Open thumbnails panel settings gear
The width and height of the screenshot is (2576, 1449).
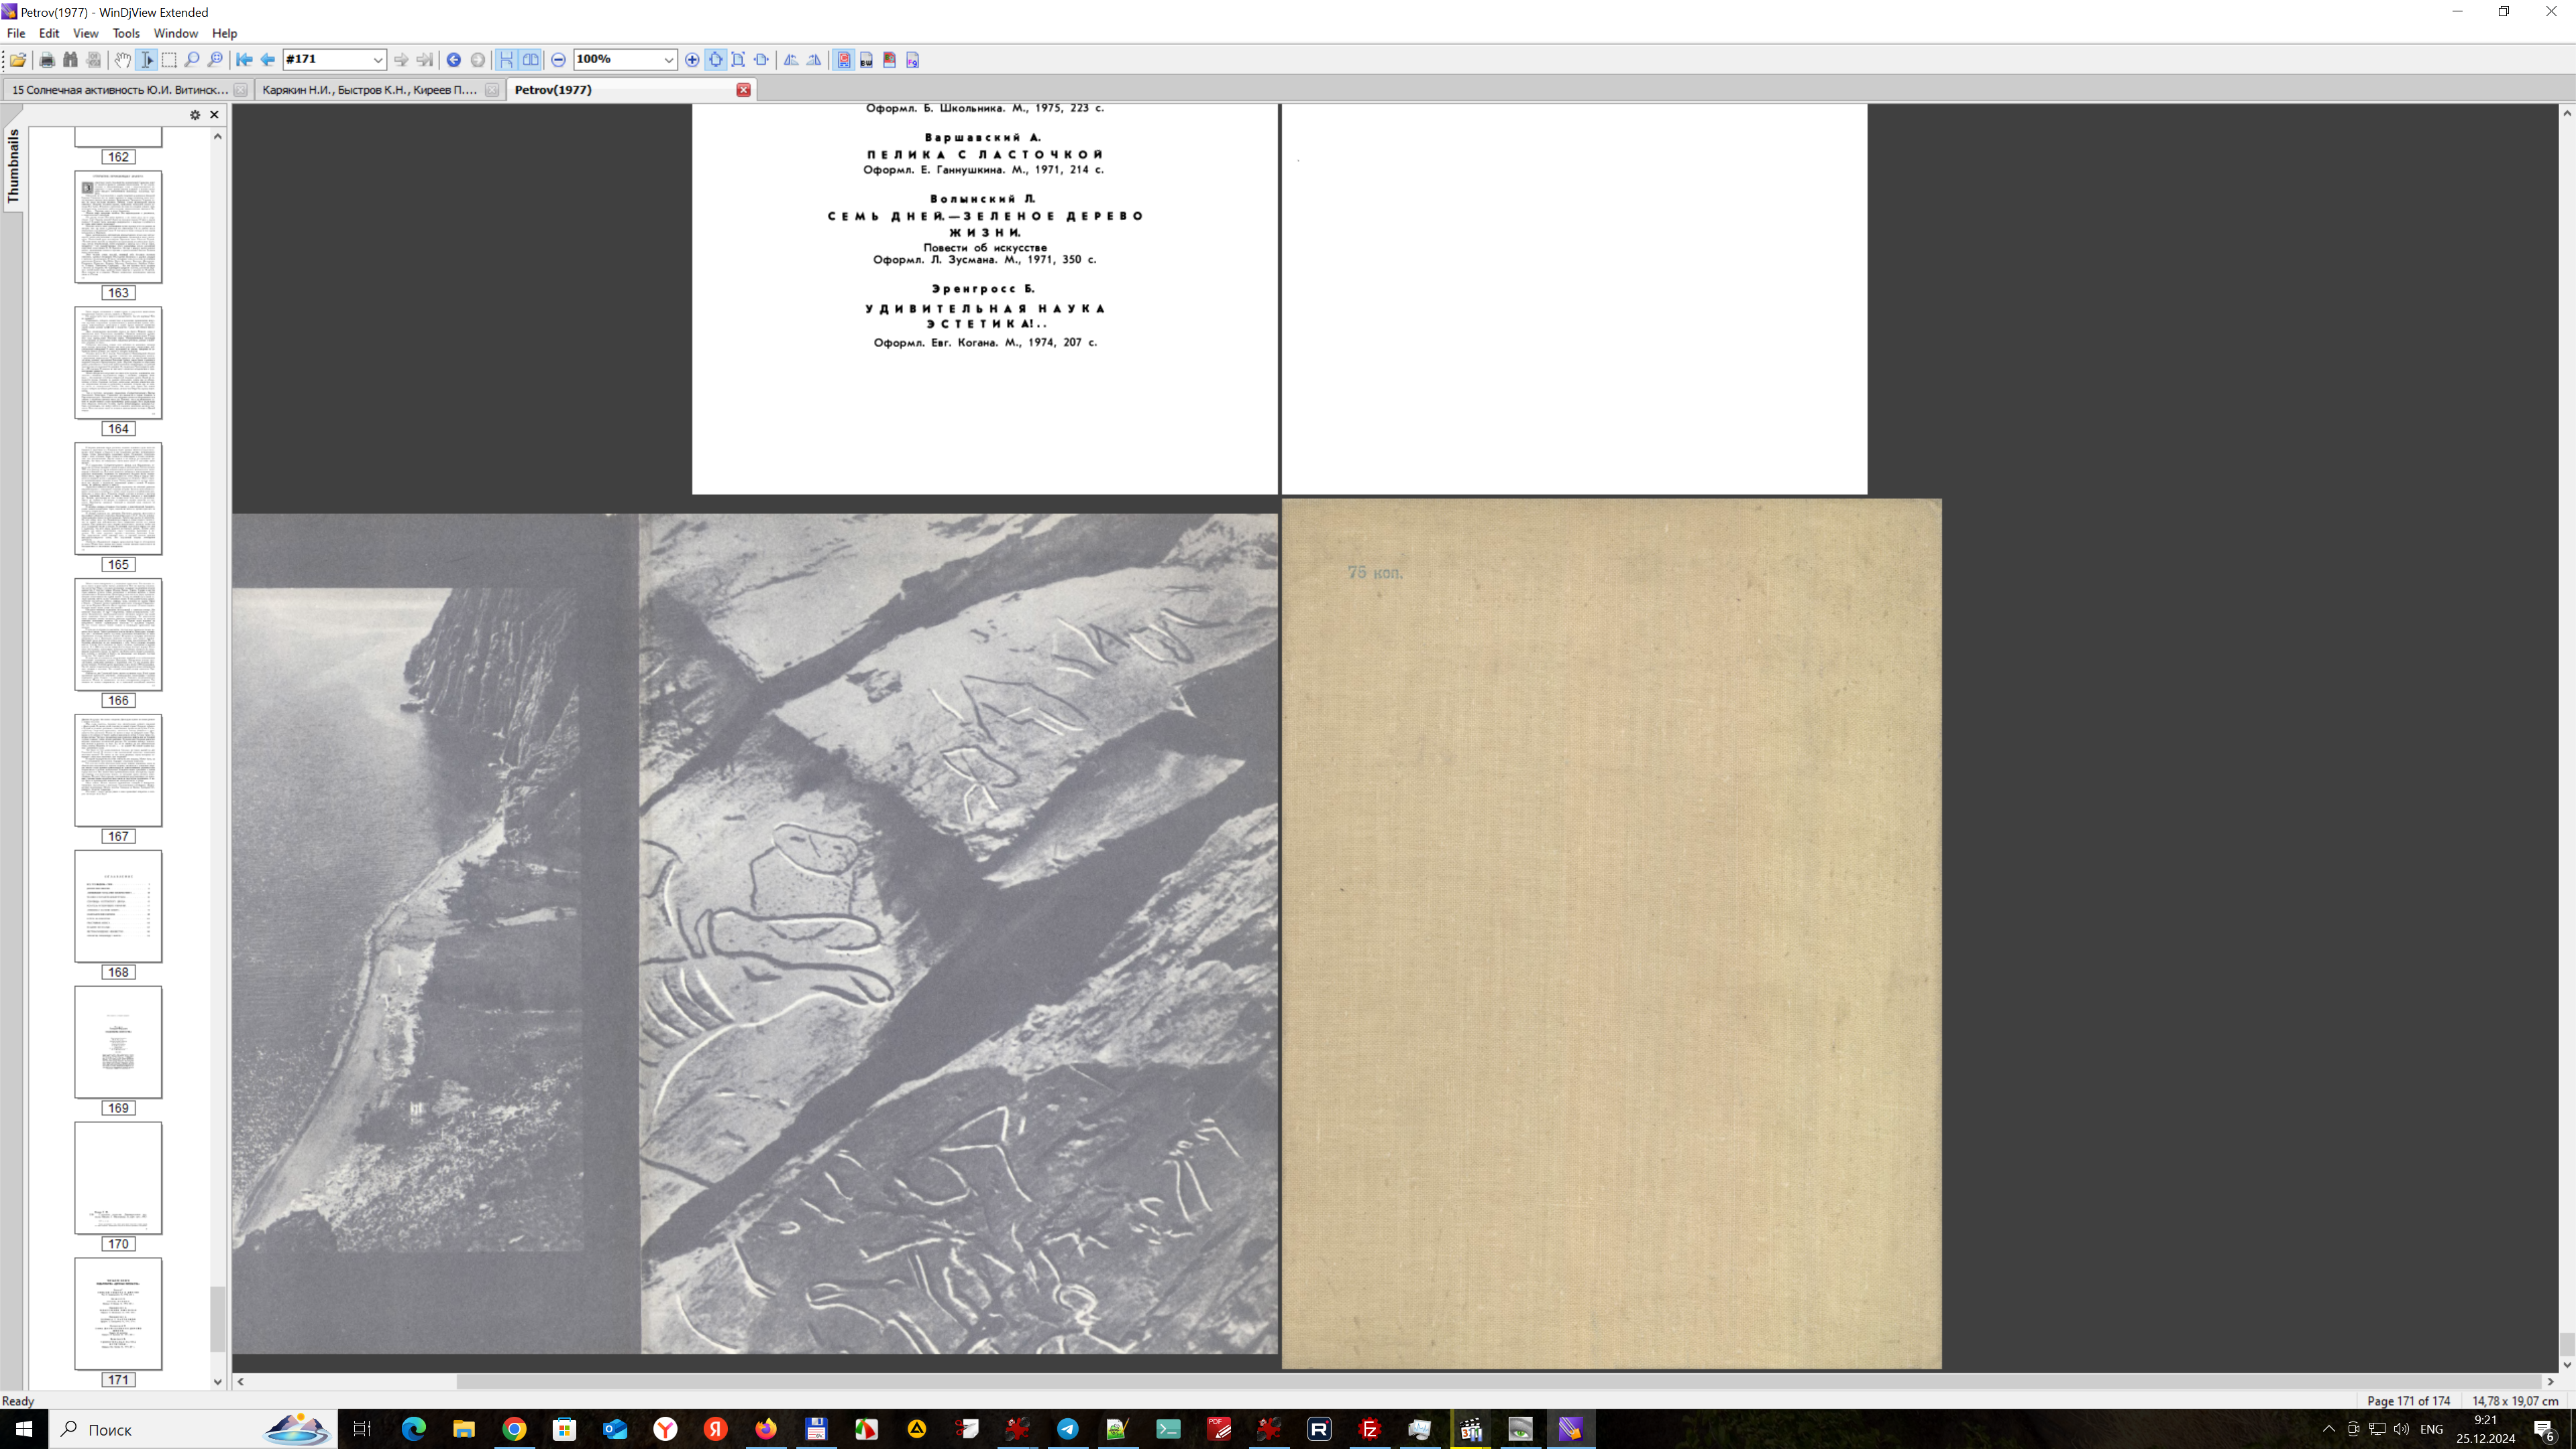click(x=195, y=115)
